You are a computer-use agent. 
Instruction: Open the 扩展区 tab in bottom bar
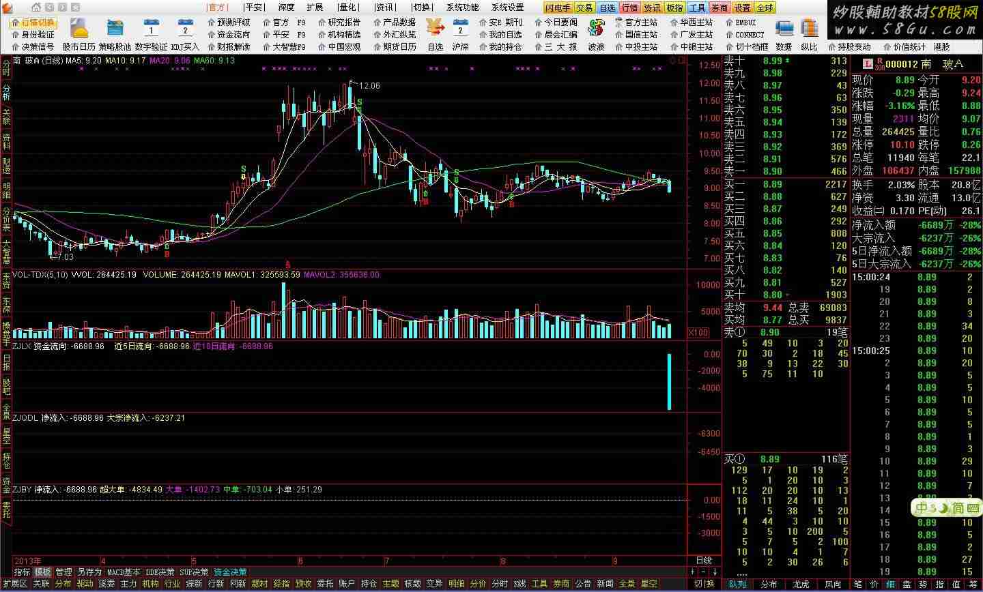pyautogui.click(x=14, y=584)
